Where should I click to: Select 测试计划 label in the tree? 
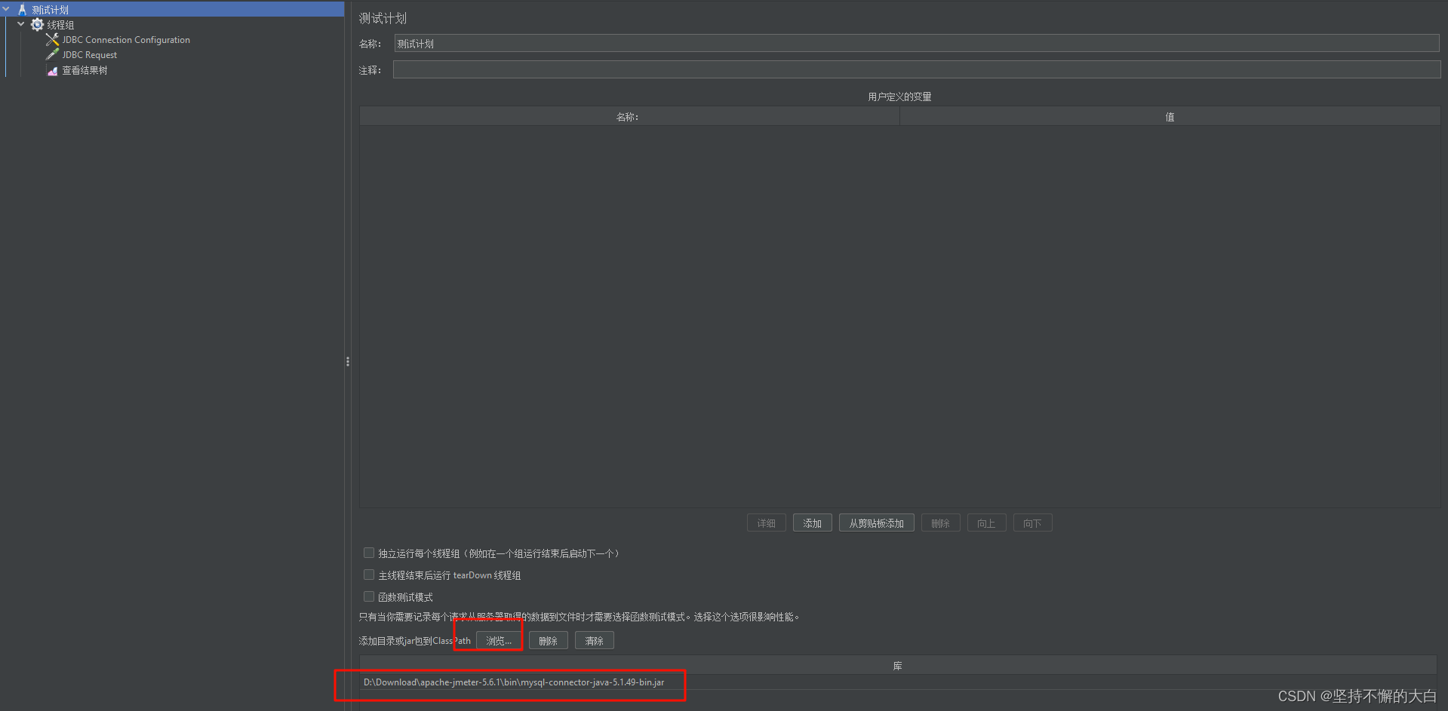[x=50, y=10]
